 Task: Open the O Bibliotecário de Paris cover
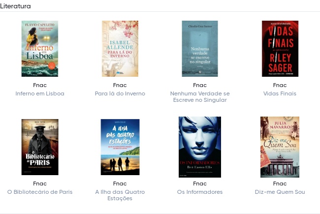click(40, 147)
